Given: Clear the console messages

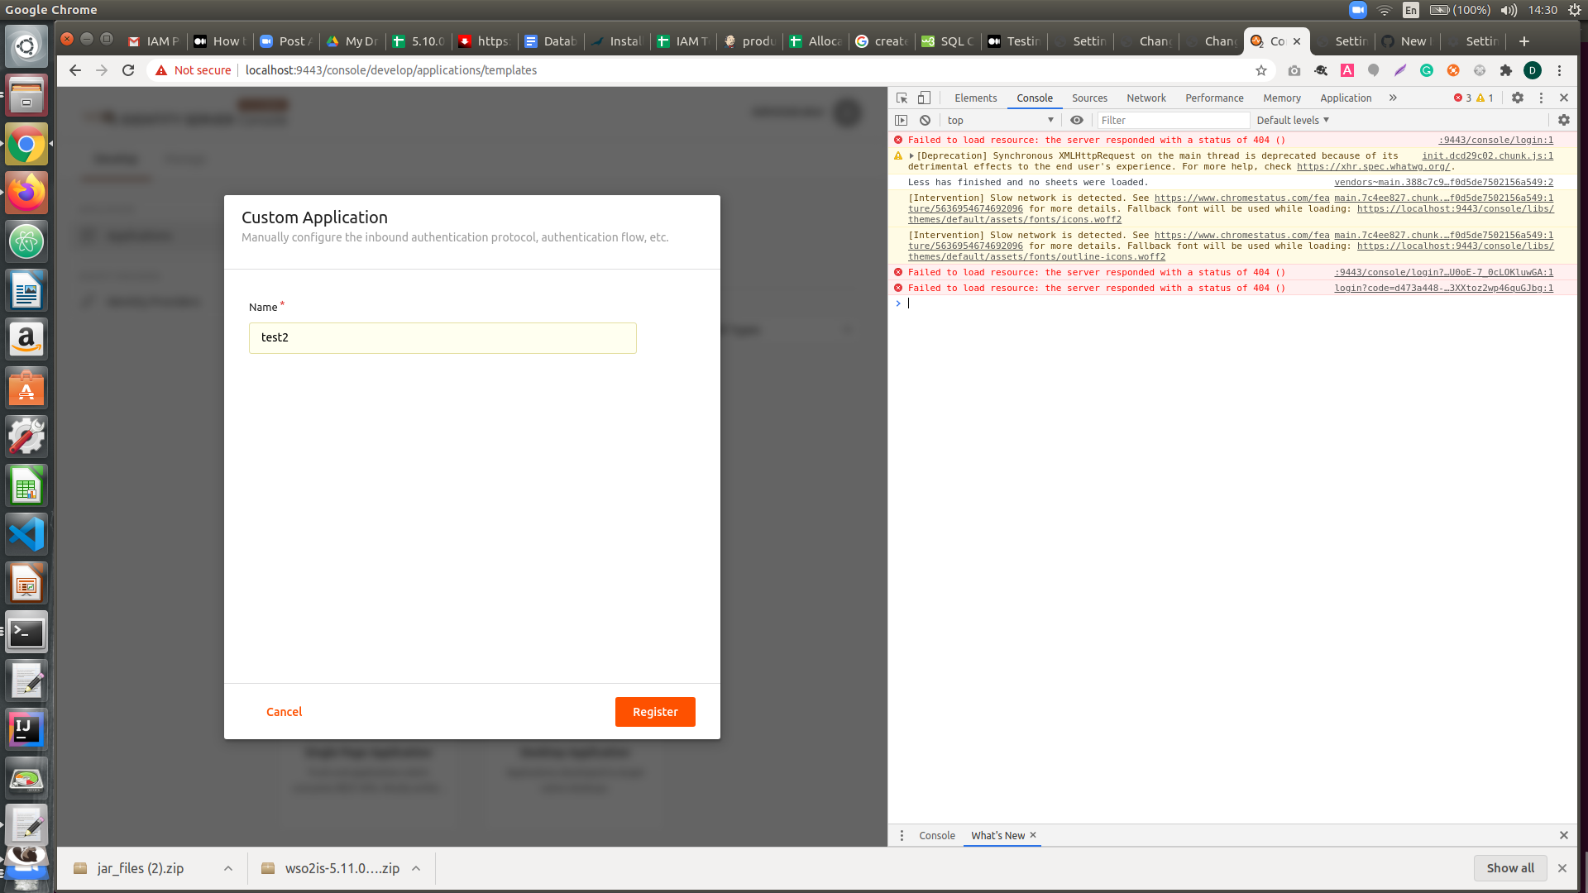Looking at the screenshot, I should tap(925, 120).
